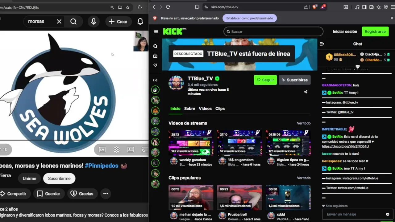
Task: Play the Prueba troll clip
Action: tap(239, 197)
